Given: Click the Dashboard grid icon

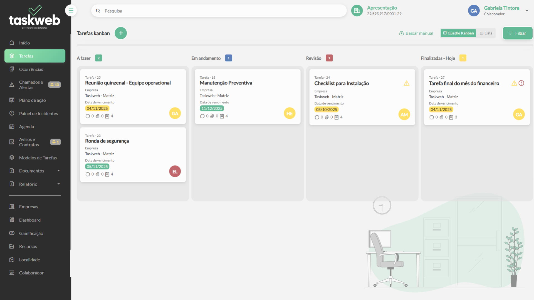Looking at the screenshot, I should (x=12, y=220).
